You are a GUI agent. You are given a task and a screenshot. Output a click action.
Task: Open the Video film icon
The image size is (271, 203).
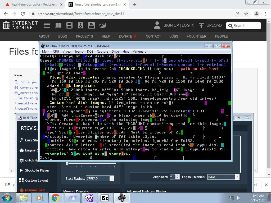(x=69, y=25)
